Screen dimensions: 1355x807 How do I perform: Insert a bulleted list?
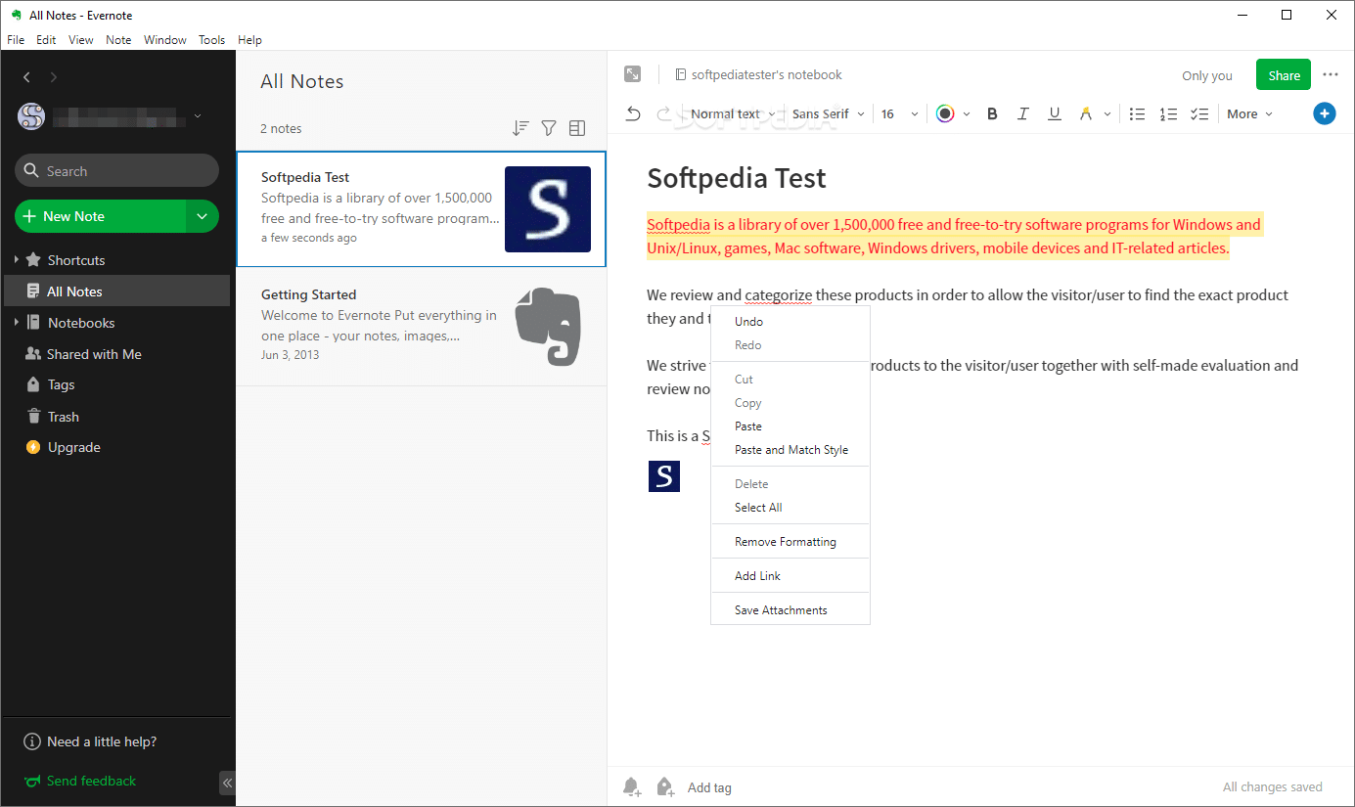(x=1137, y=114)
